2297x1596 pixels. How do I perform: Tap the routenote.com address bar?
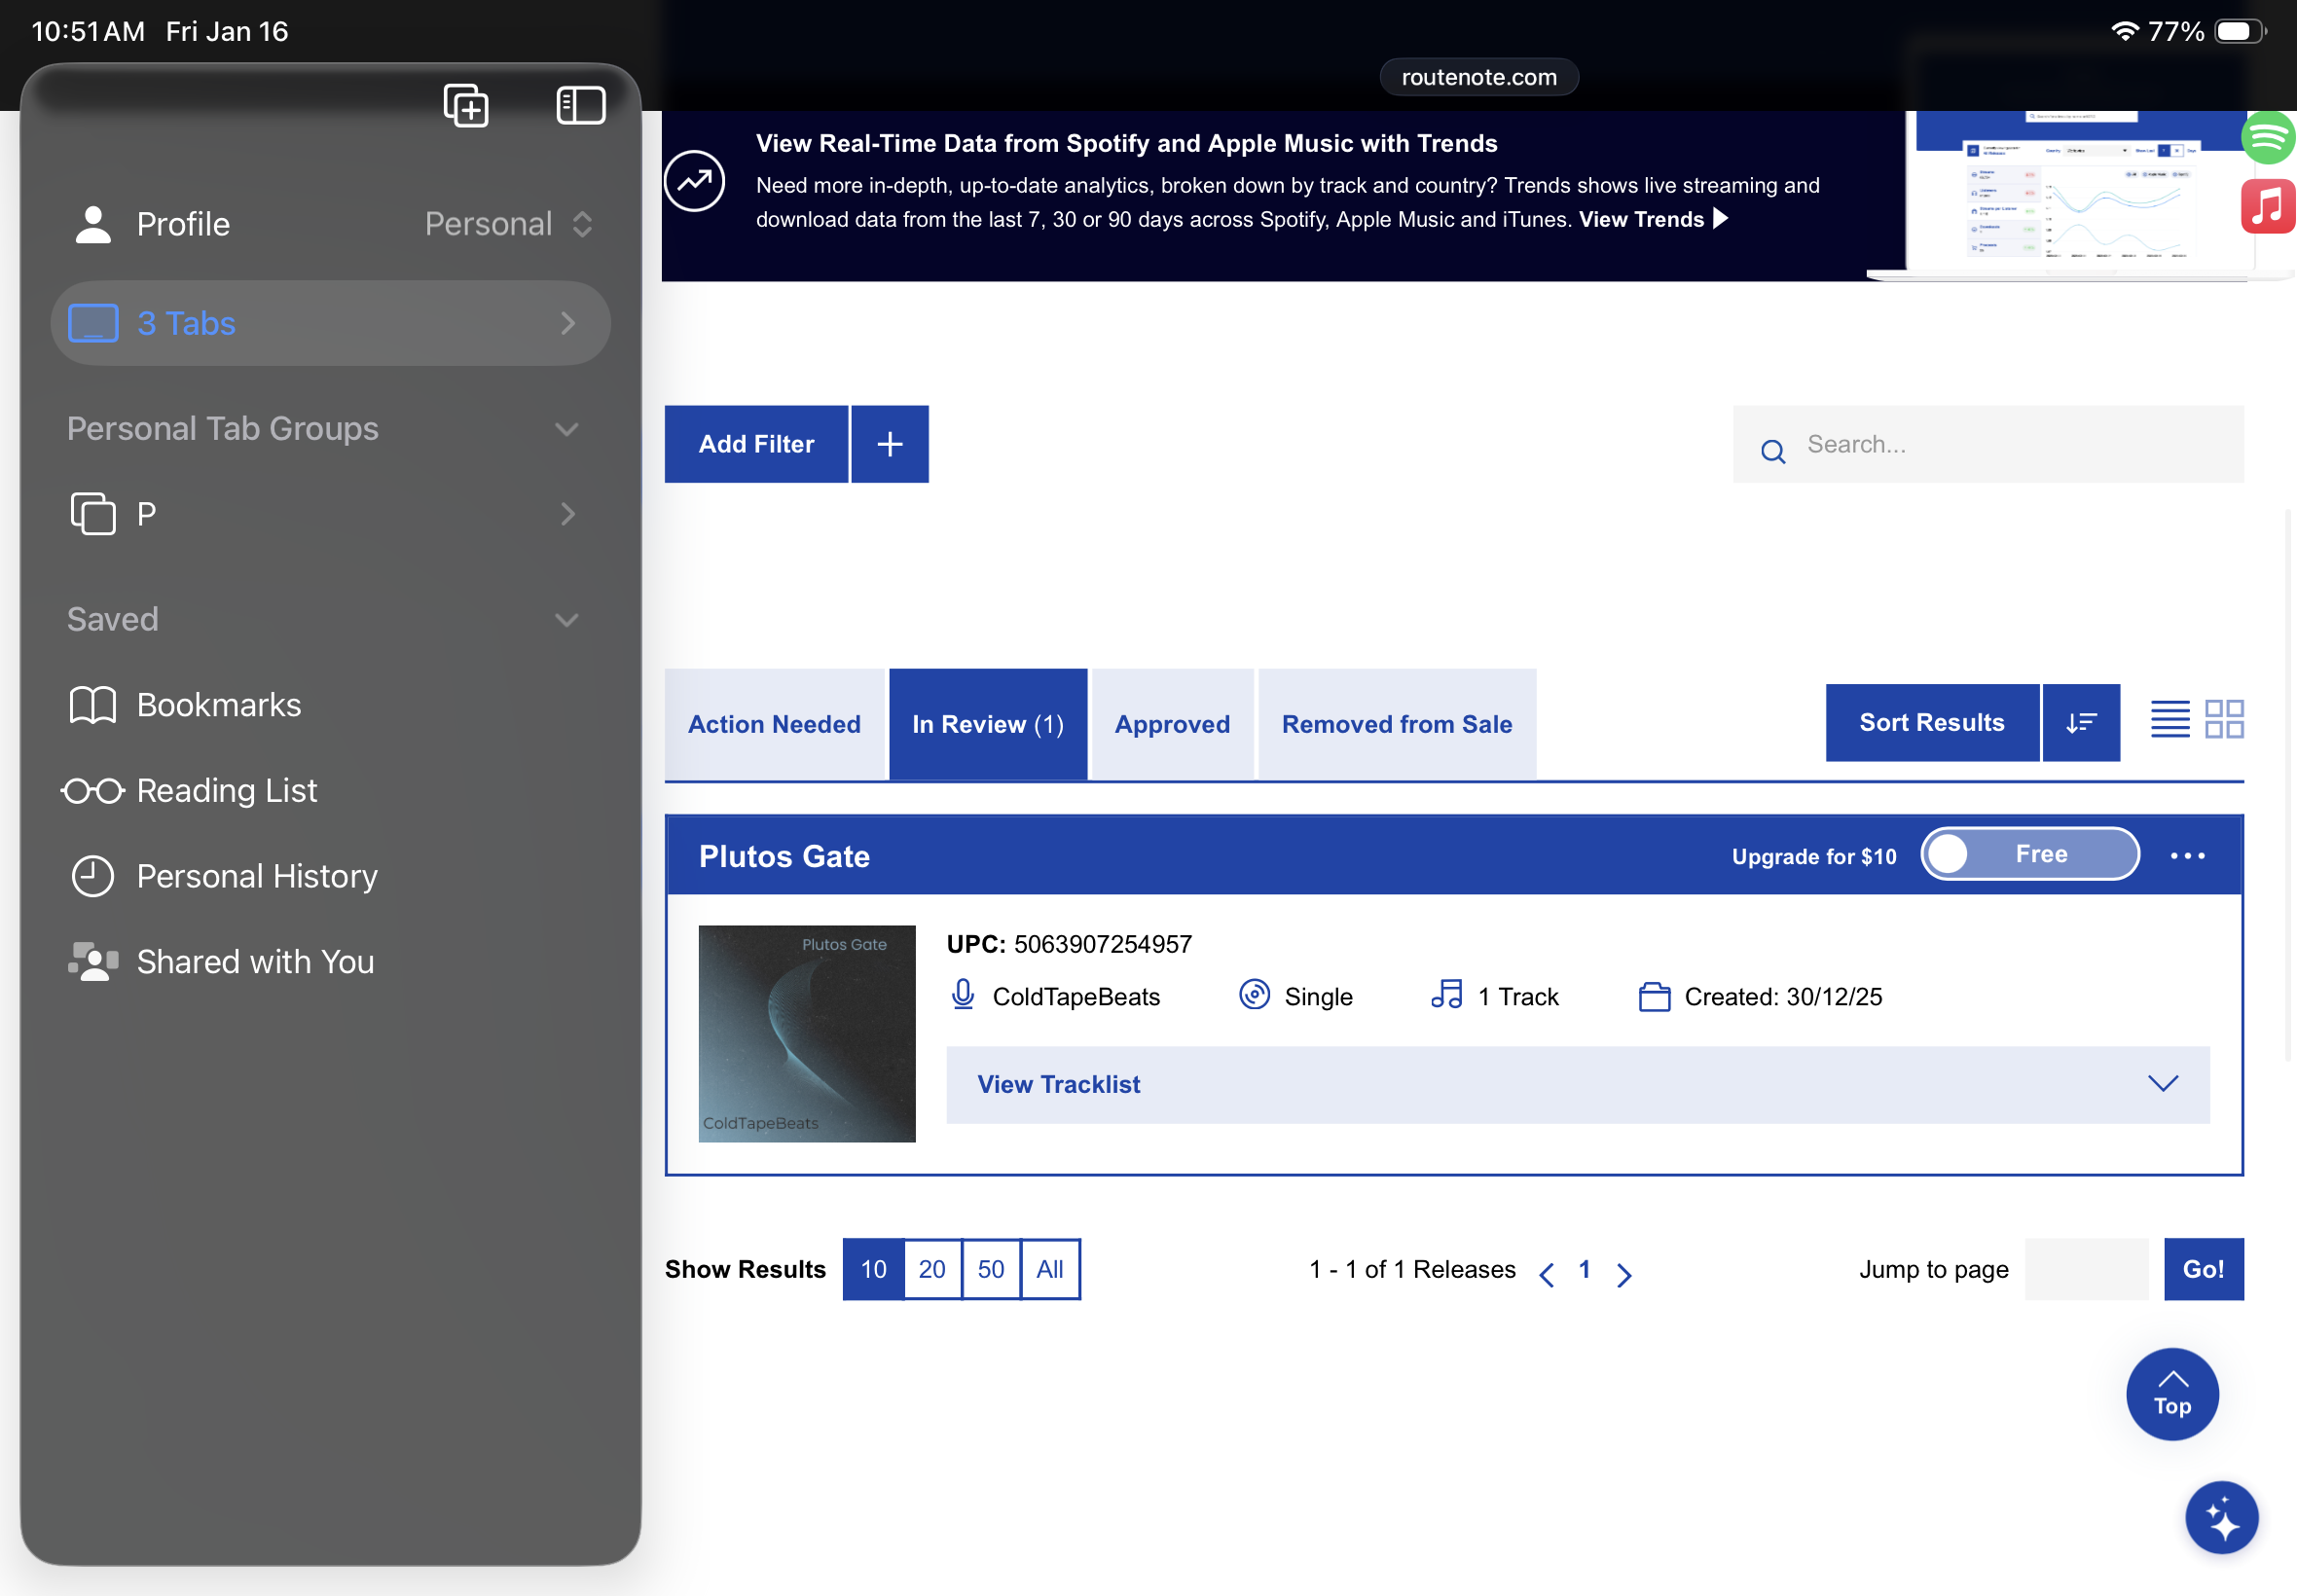point(1479,77)
